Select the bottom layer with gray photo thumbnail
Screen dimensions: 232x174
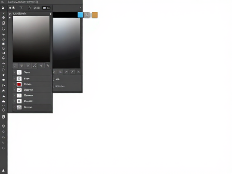[32, 107]
